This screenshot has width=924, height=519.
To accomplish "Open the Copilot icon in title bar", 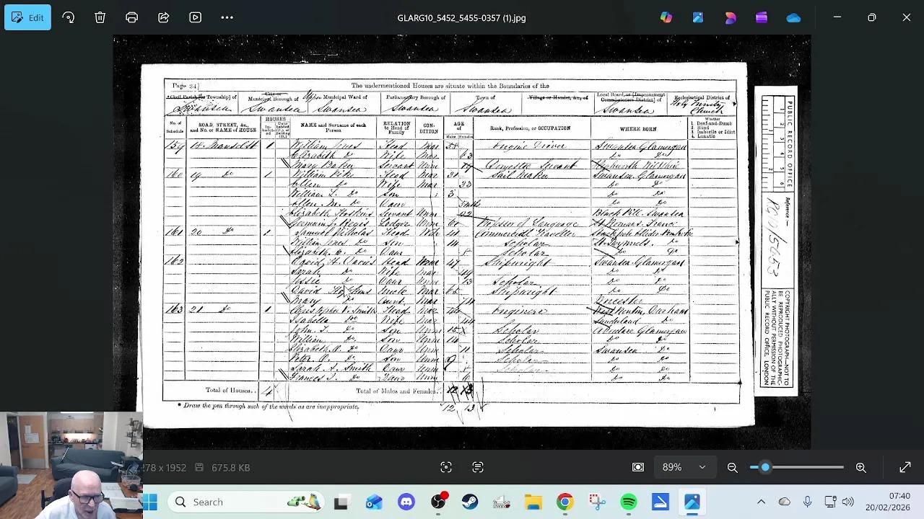I will tap(666, 17).
